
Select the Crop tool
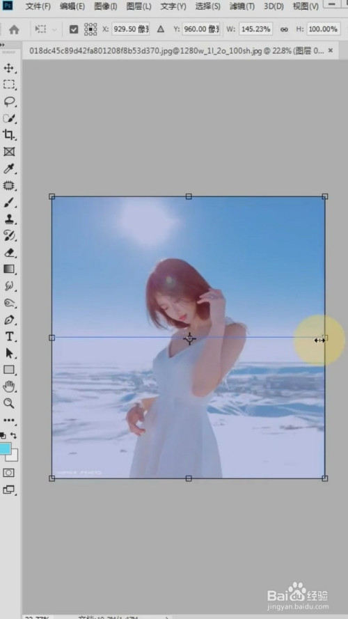pyautogui.click(x=8, y=135)
